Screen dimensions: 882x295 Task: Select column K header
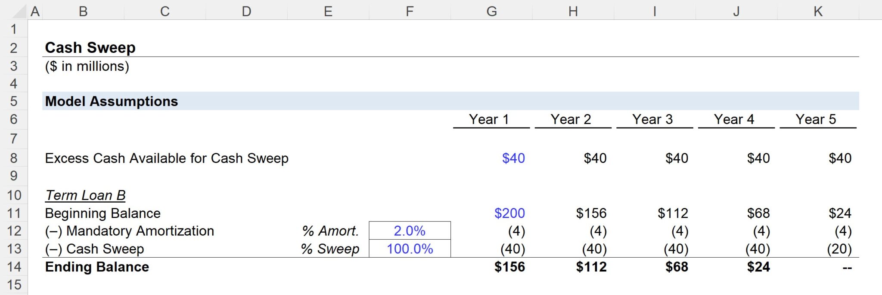click(x=818, y=11)
